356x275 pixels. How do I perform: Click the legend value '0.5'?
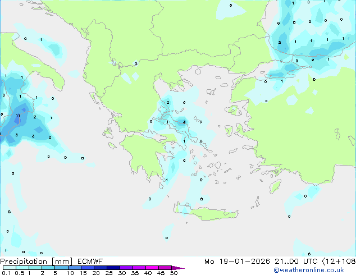[x=20, y=273]
